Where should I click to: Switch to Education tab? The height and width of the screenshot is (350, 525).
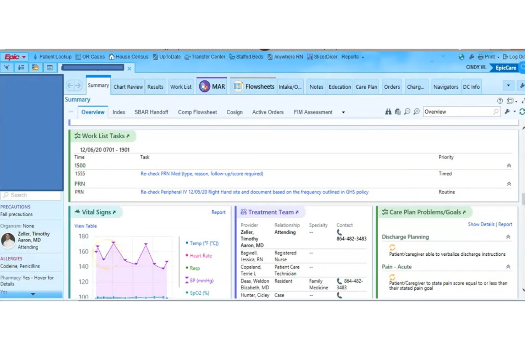pyautogui.click(x=340, y=87)
